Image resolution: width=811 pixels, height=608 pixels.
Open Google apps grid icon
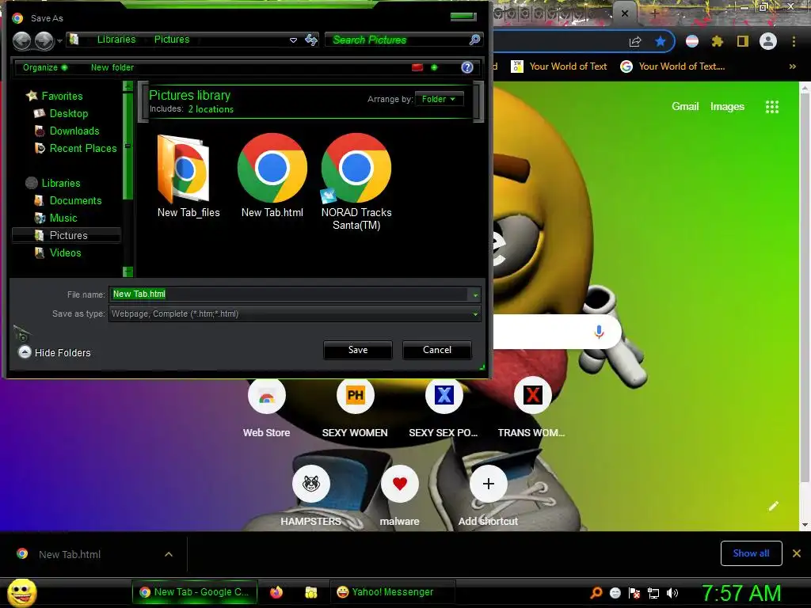click(x=771, y=107)
